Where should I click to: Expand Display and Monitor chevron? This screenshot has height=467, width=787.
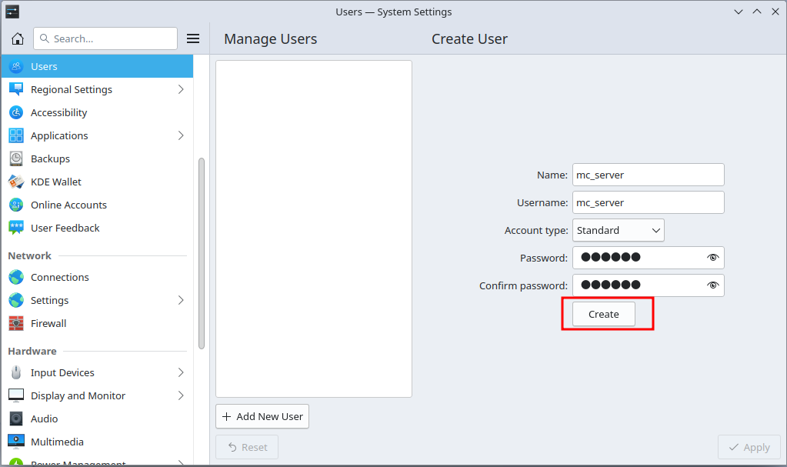181,395
